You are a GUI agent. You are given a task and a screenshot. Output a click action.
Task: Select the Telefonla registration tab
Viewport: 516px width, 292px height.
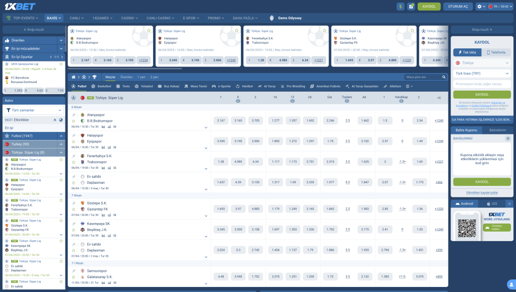click(x=496, y=52)
